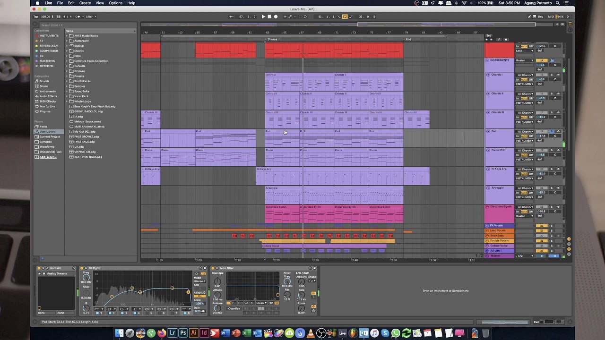The width and height of the screenshot is (605, 340).
Task: Fold the Pad track
Action: 488,131
